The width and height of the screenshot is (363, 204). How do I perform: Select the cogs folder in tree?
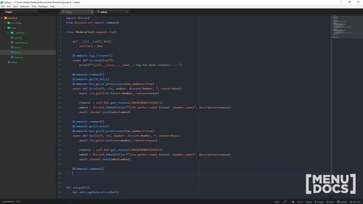[x=14, y=28]
